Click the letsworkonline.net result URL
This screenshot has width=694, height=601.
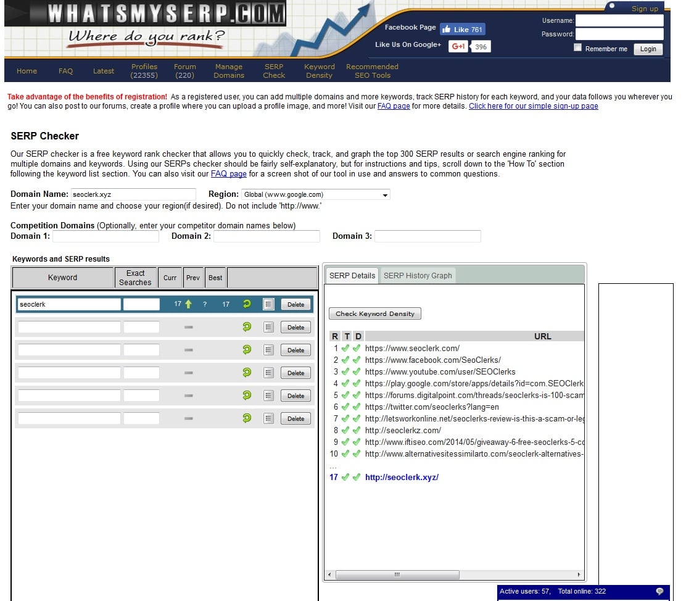tap(474, 419)
